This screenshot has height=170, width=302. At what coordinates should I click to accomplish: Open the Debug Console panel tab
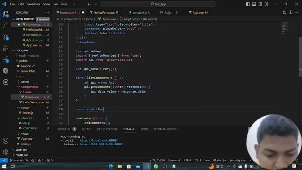coord(107,129)
